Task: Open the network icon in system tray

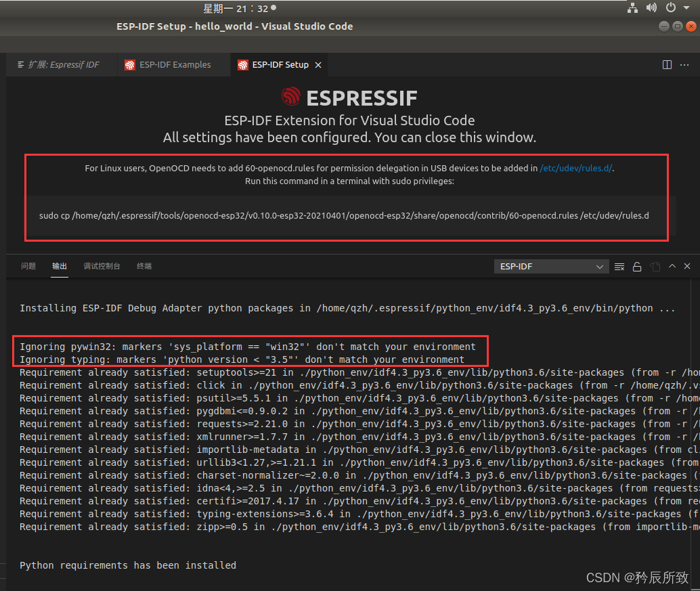Action: click(632, 7)
